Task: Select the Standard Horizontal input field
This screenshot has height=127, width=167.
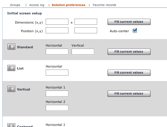Action: point(57,52)
